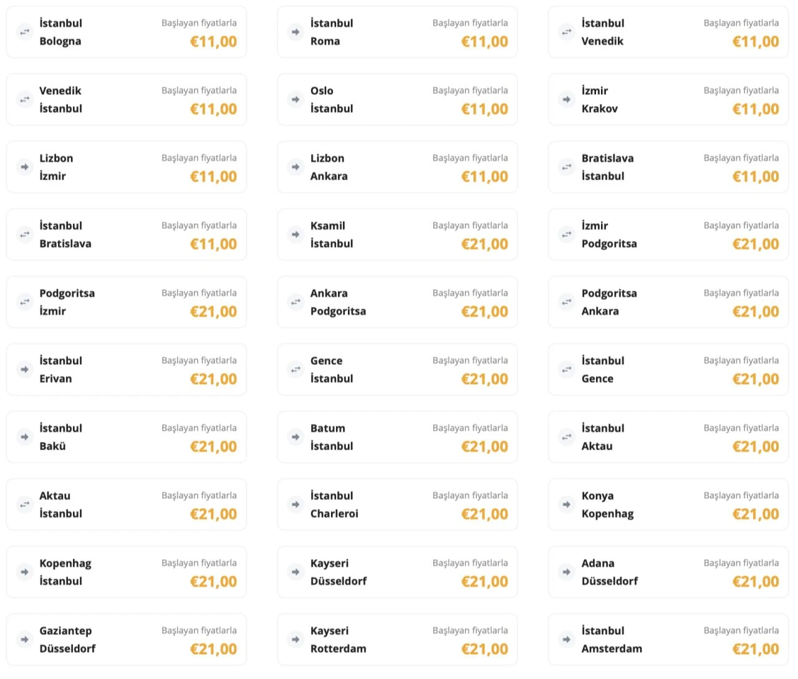Click arrow icon on Kayseri–Rotterdam card

point(296,639)
